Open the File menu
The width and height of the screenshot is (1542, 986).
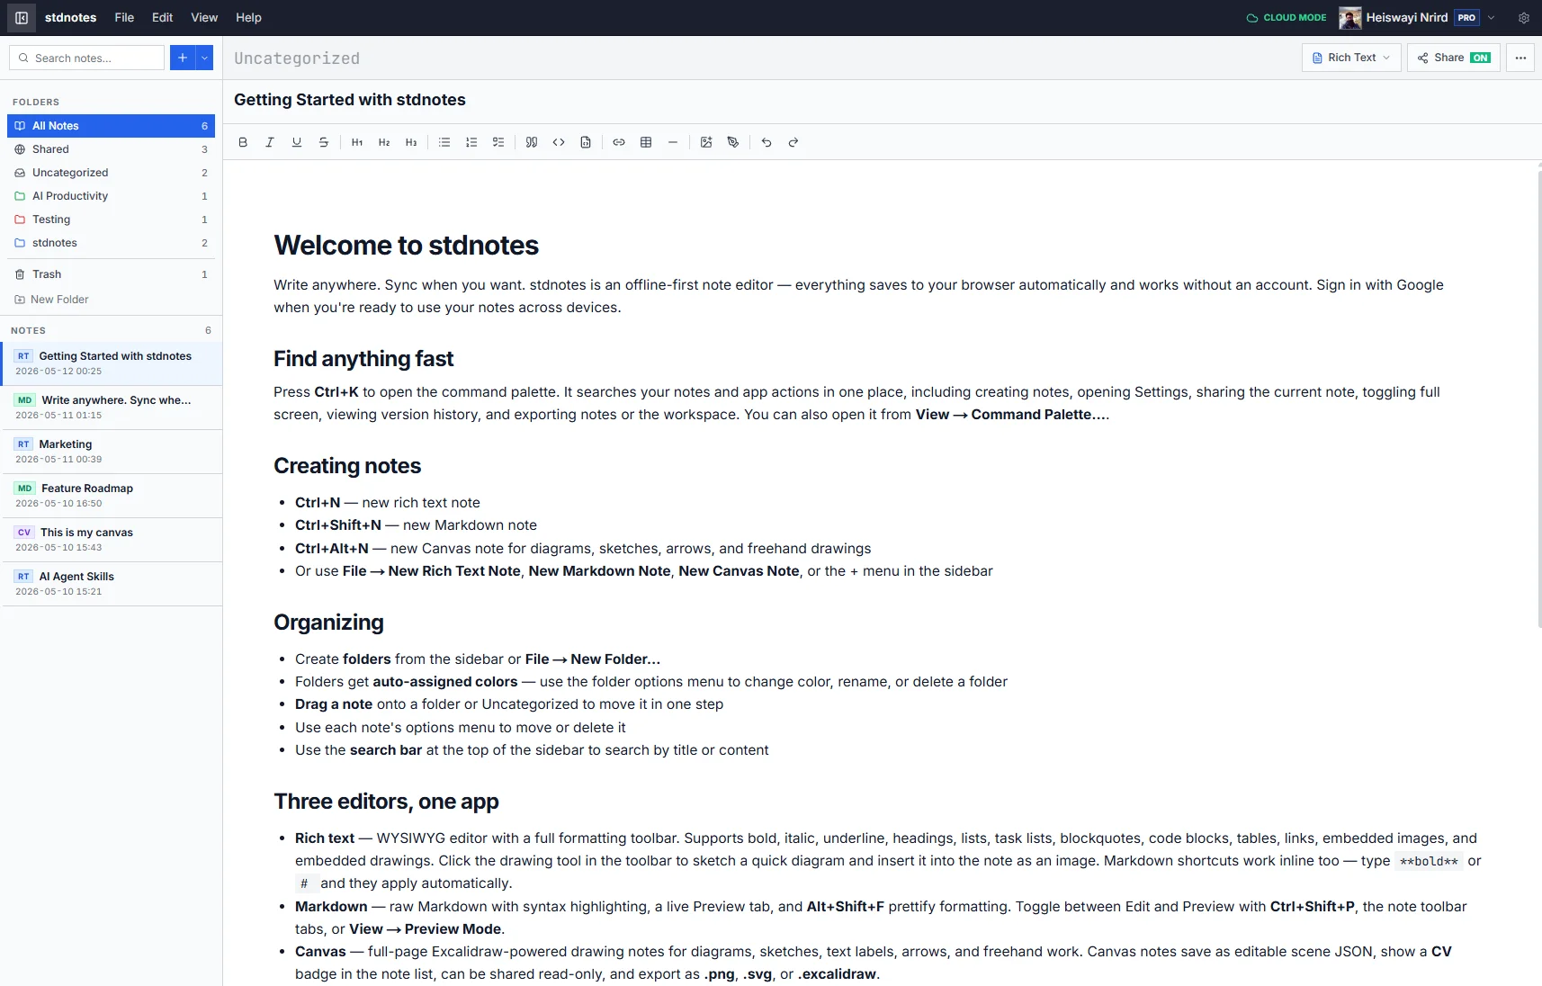click(x=124, y=18)
